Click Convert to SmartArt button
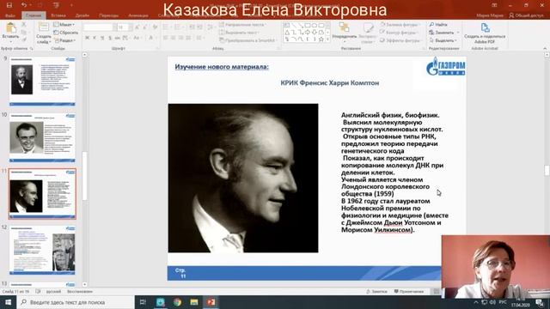Viewport: 550px width, 309px height. (247, 40)
